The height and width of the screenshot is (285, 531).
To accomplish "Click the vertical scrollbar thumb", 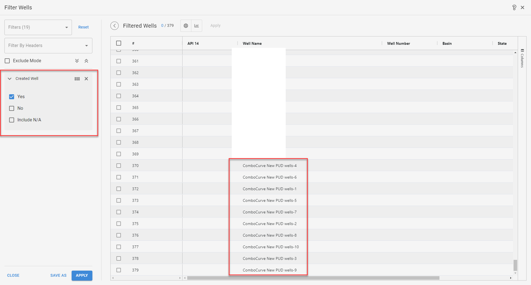I will coord(515,265).
